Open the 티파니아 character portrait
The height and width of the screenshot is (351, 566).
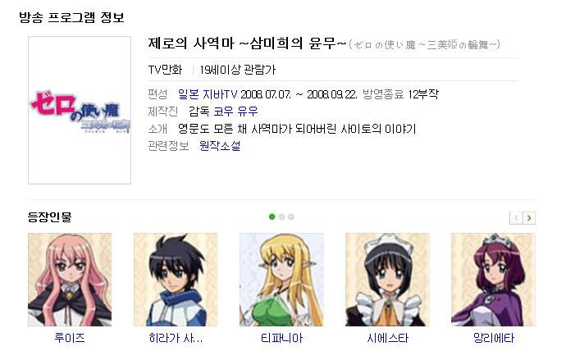tap(281, 280)
